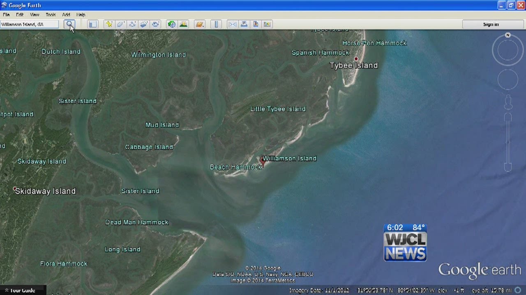Open the Help menu

point(81,15)
